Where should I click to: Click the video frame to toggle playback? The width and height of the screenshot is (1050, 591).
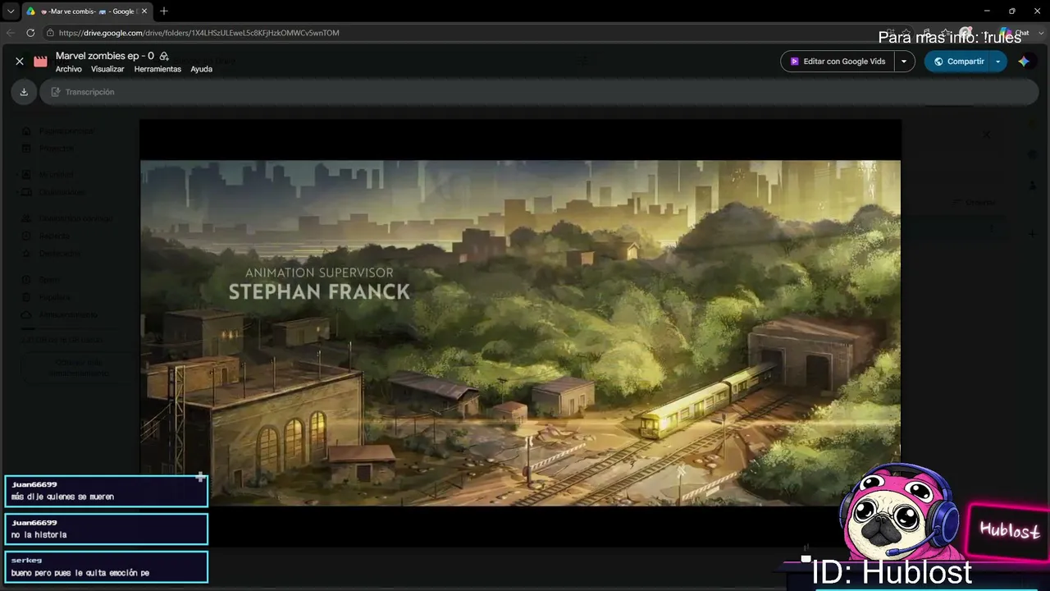pyautogui.click(x=520, y=332)
